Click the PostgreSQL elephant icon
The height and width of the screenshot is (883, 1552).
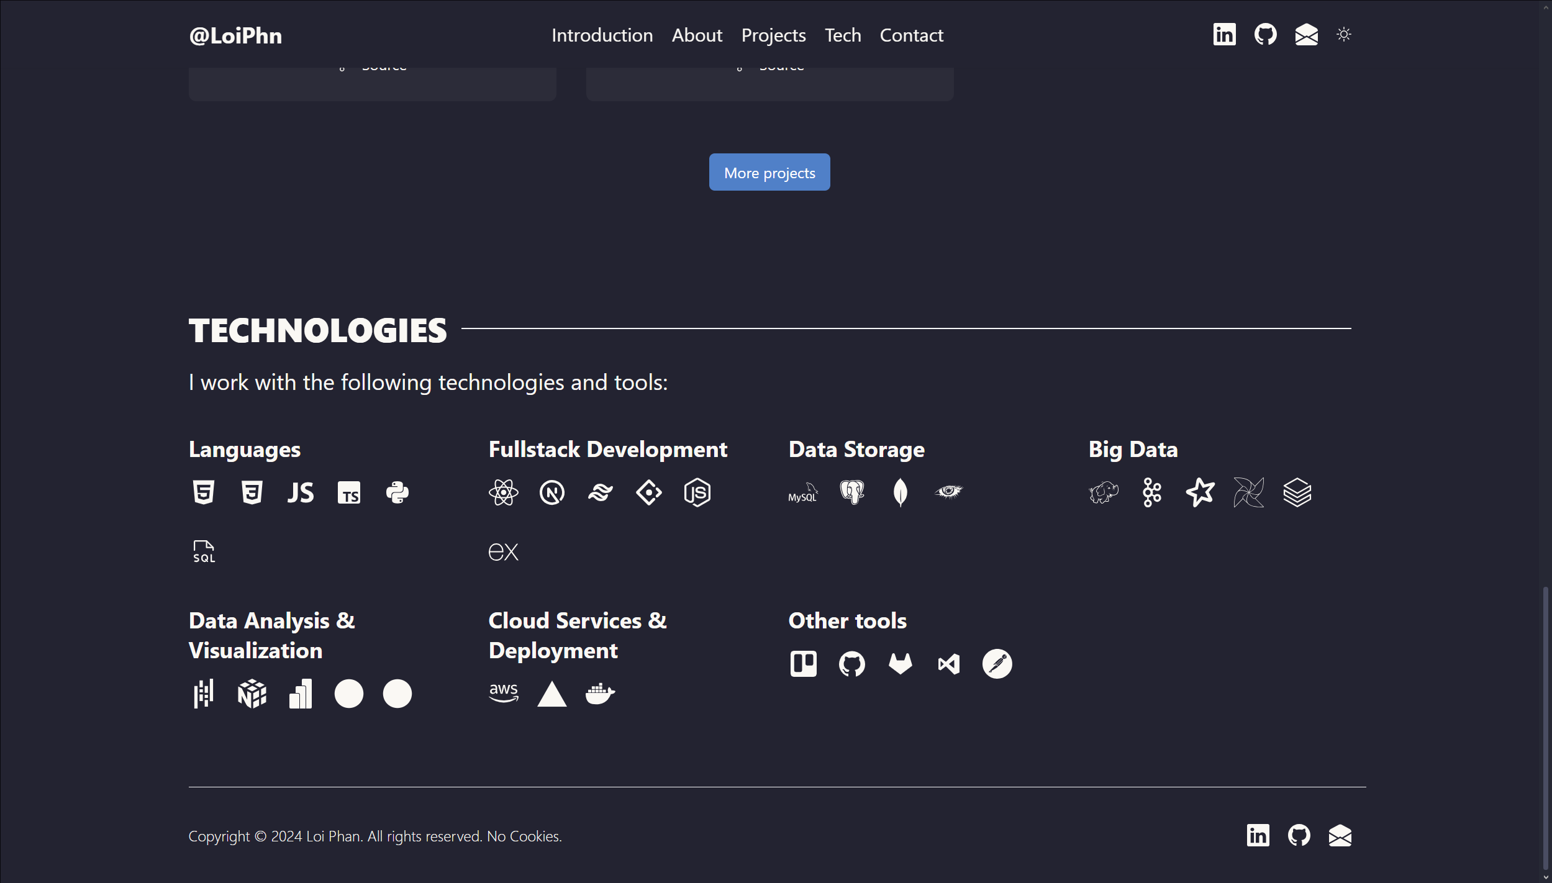pyautogui.click(x=852, y=492)
